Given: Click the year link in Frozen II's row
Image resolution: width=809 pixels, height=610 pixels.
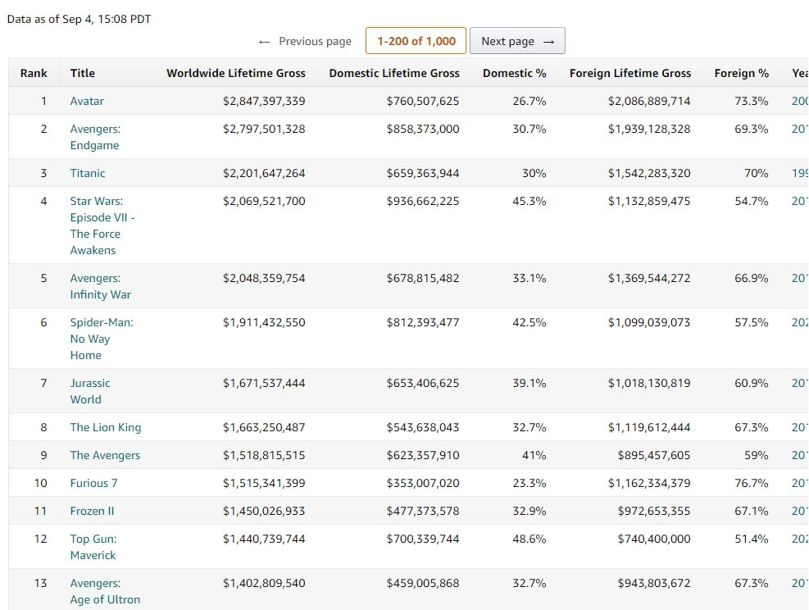Looking at the screenshot, I should pos(800,511).
